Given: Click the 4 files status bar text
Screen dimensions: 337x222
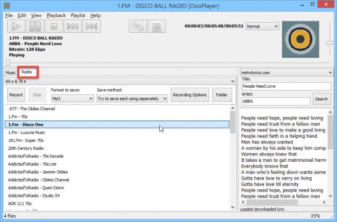Looking at the screenshot, I should (x=10, y=216).
